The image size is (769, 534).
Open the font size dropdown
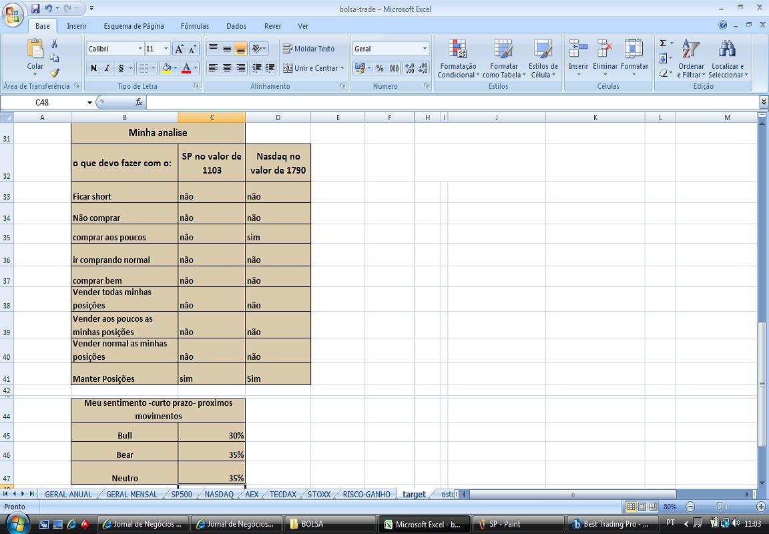(166, 49)
